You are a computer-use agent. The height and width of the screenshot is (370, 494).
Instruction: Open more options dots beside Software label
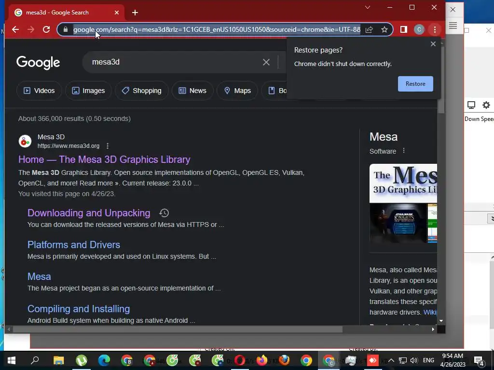[x=404, y=151]
